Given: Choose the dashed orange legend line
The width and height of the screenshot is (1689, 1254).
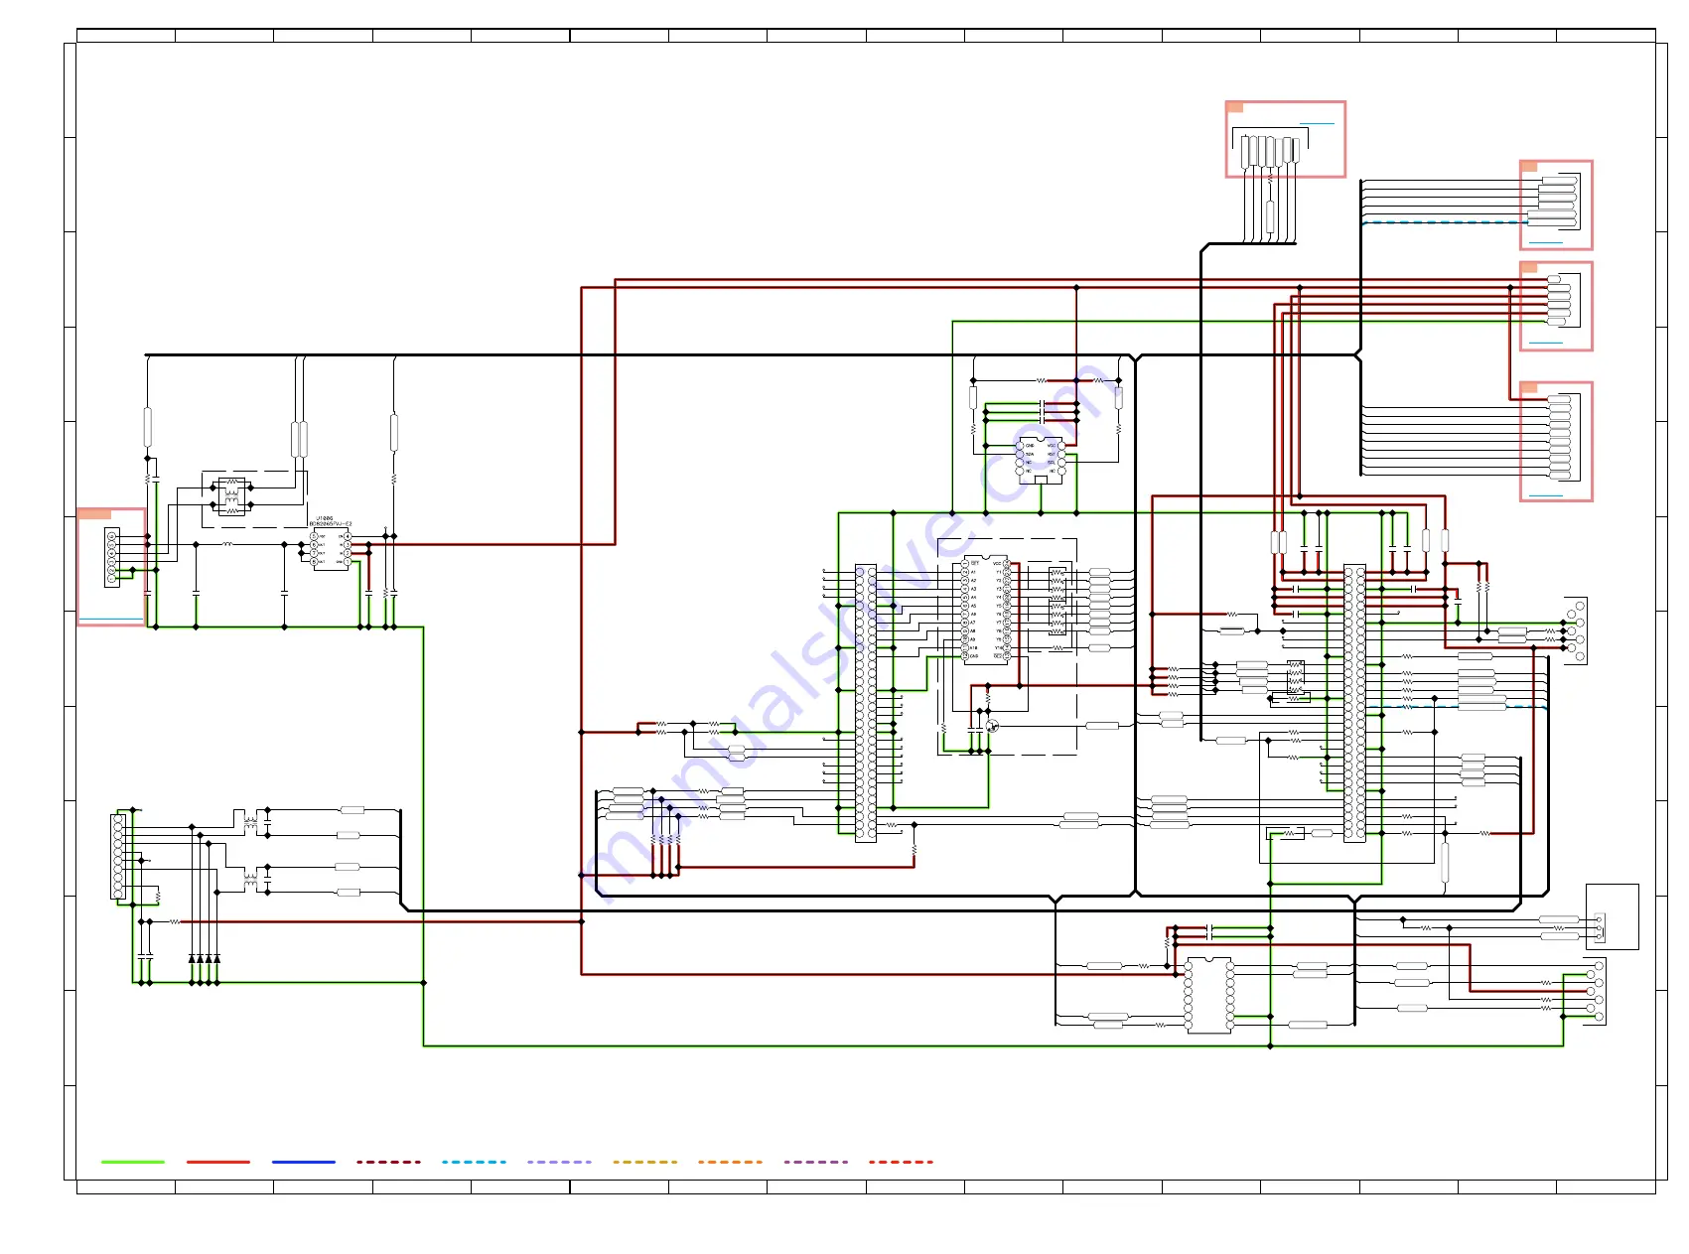Looking at the screenshot, I should (x=731, y=1162).
